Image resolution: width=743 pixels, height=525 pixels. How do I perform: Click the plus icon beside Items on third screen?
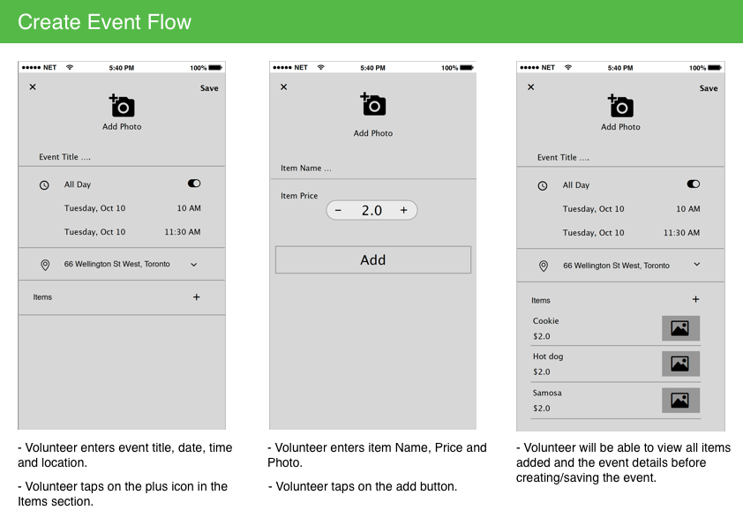point(696,300)
